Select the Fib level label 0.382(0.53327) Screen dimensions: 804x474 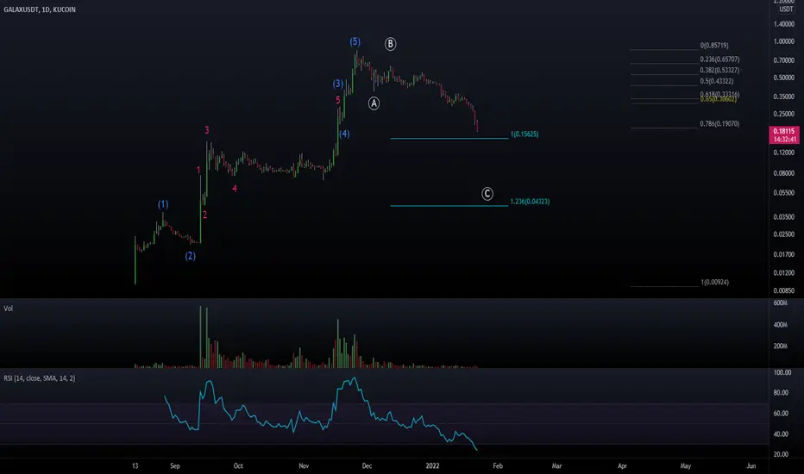719,70
